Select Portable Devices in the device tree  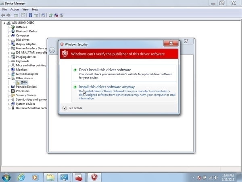coord(26,87)
